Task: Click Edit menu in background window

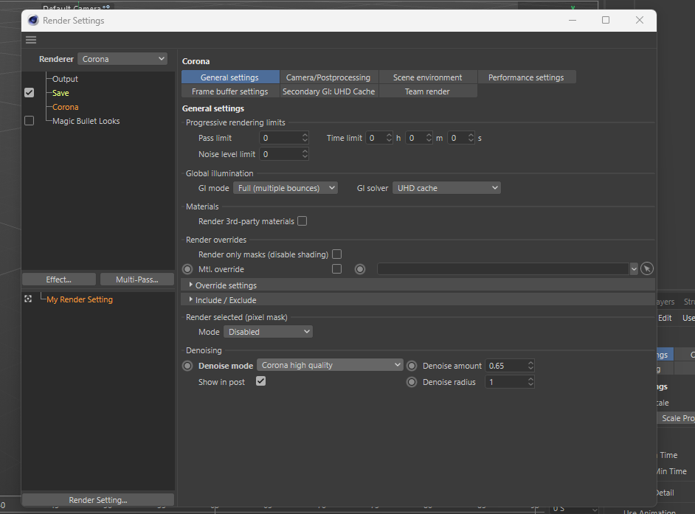Action: (x=665, y=318)
